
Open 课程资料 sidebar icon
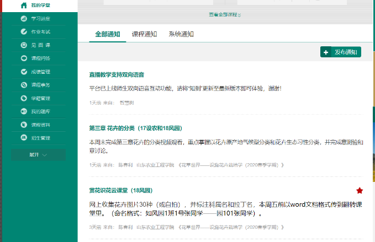pos(24,125)
